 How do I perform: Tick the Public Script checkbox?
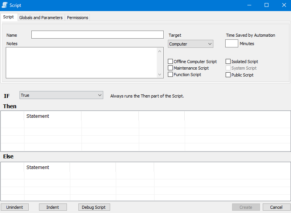click(228, 75)
